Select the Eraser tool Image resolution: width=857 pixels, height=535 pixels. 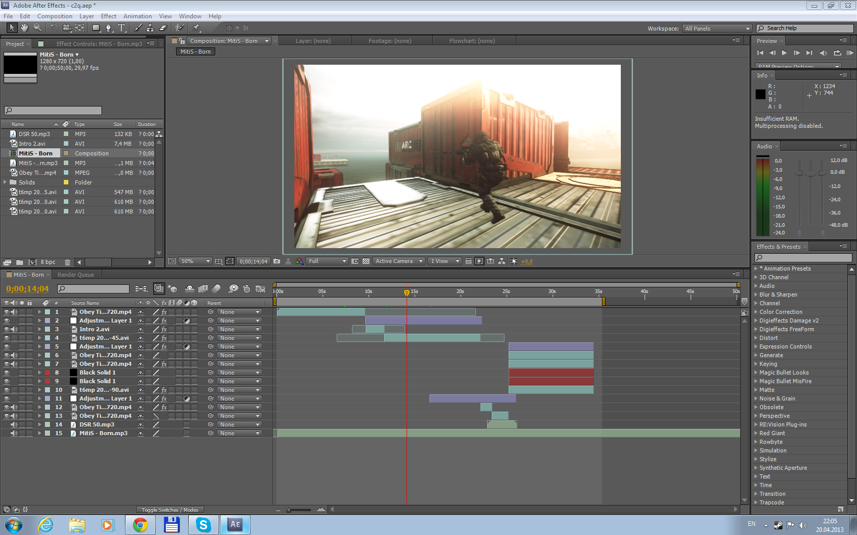tap(163, 28)
